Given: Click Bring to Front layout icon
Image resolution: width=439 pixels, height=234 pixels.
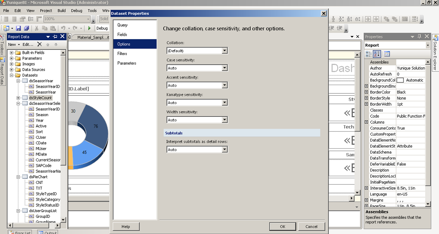Looking at the screenshot, I should pyautogui.click(x=386, y=19).
